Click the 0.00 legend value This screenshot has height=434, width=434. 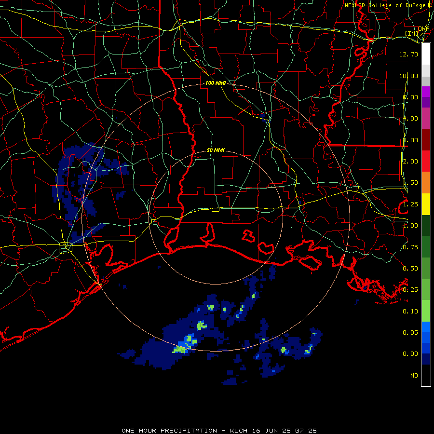click(x=410, y=354)
